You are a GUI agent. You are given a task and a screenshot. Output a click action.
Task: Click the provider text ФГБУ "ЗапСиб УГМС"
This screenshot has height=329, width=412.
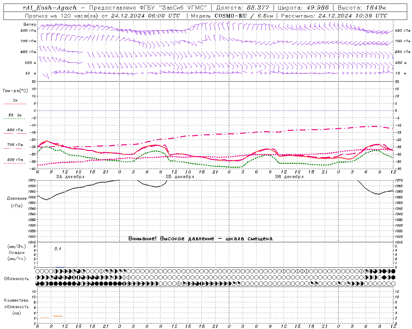click(174, 8)
